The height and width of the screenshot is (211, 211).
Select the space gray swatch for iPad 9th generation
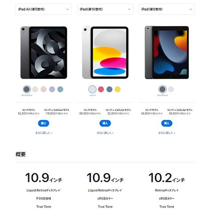(162, 89)
